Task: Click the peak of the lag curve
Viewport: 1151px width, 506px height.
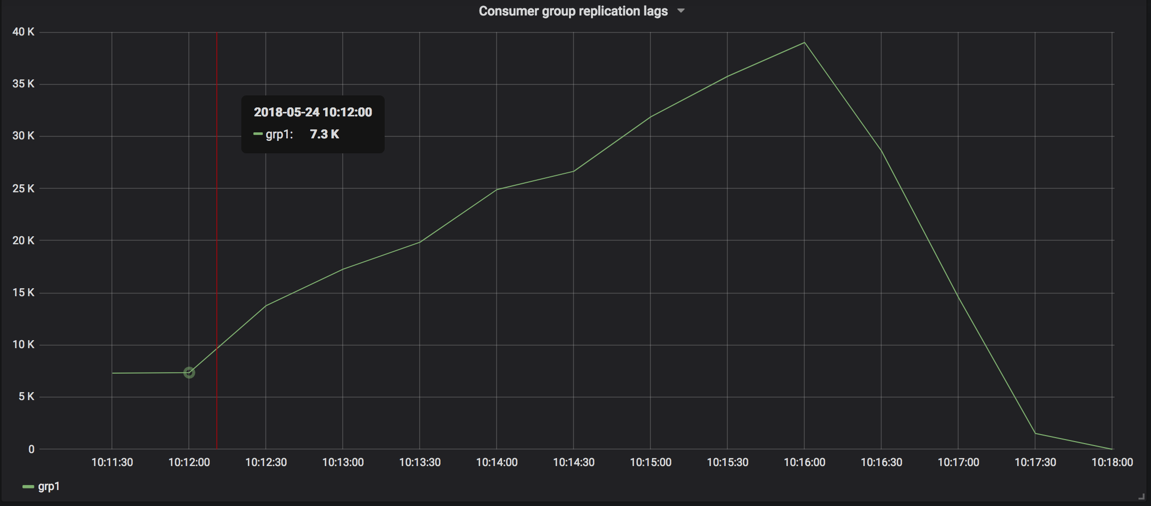Action: coord(804,43)
